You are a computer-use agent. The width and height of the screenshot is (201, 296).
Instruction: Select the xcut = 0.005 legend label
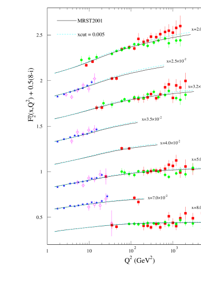(x=91, y=34)
